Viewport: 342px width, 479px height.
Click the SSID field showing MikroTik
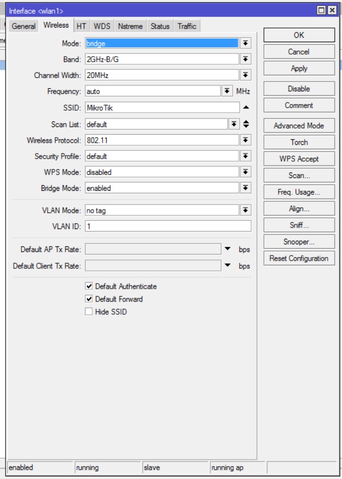pos(162,108)
